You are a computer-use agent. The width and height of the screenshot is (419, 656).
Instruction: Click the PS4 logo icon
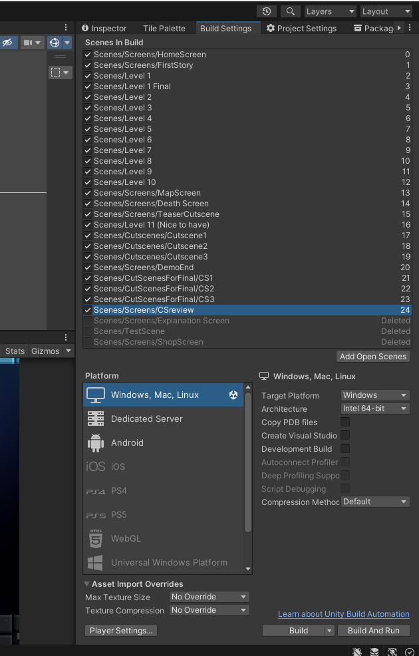[x=95, y=491]
